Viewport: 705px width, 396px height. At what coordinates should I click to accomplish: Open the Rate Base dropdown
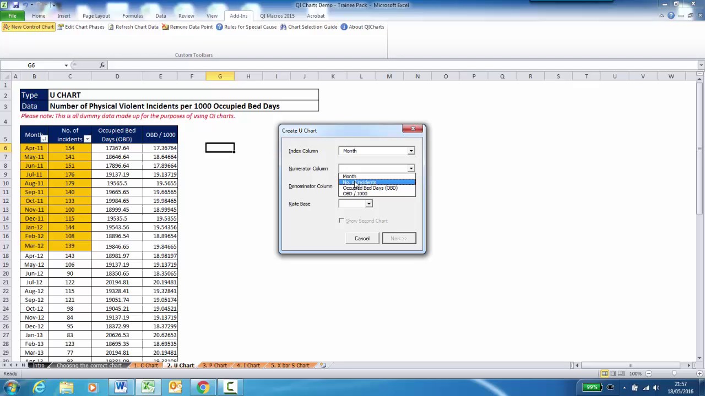point(369,204)
